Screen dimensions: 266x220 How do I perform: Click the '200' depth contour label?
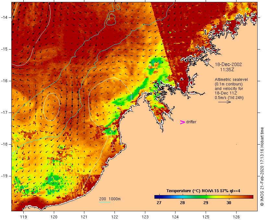(103, 199)
